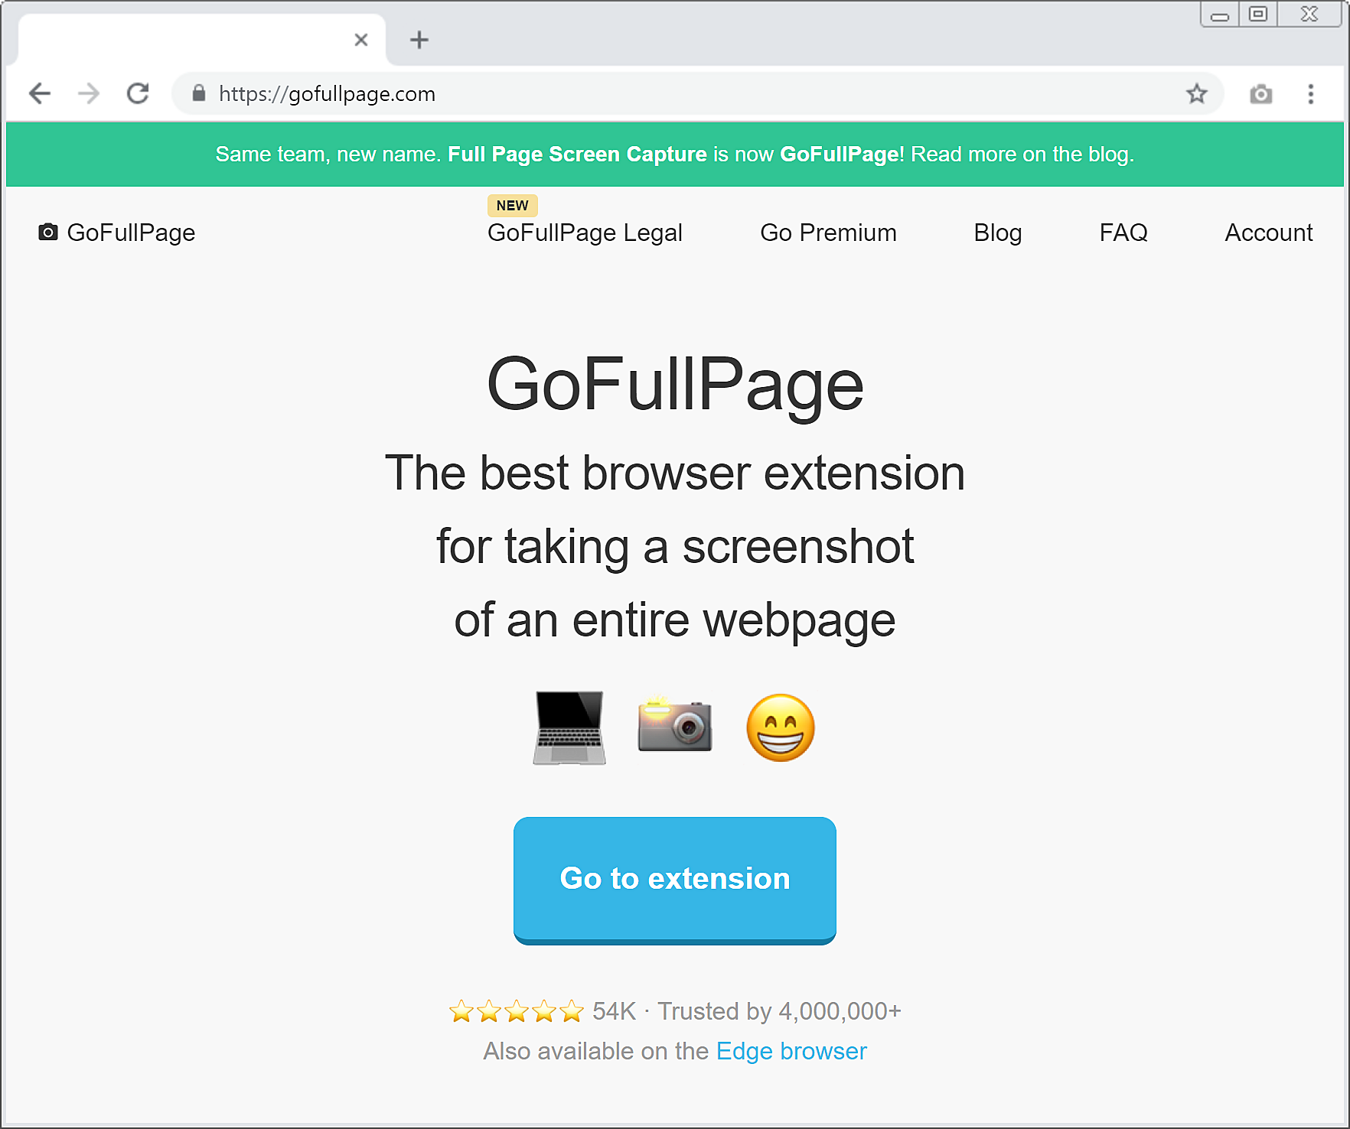This screenshot has width=1350, height=1129.
Task: Click the 'Go to extension' button
Action: pos(675,880)
